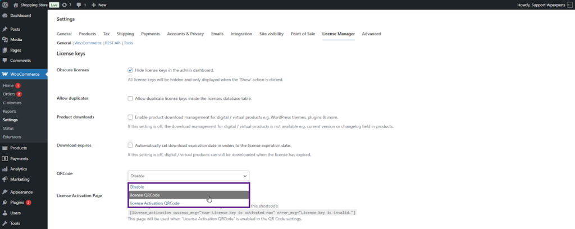Open the WooCommerce sub-section link
This screenshot has width=575, height=229.
[x=88, y=43]
